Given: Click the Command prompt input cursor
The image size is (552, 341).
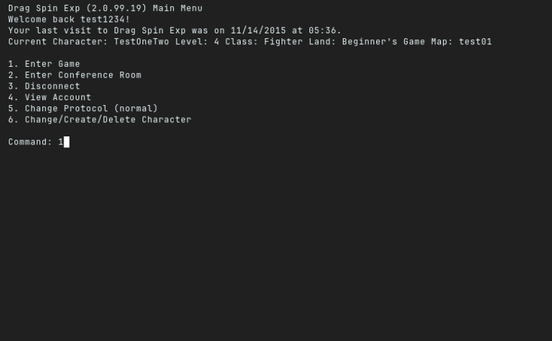Looking at the screenshot, I should (67, 142).
